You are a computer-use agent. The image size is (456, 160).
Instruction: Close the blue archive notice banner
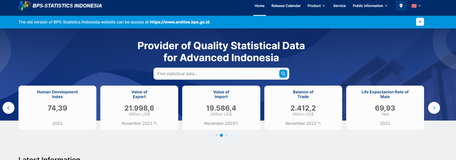(x=420, y=22)
